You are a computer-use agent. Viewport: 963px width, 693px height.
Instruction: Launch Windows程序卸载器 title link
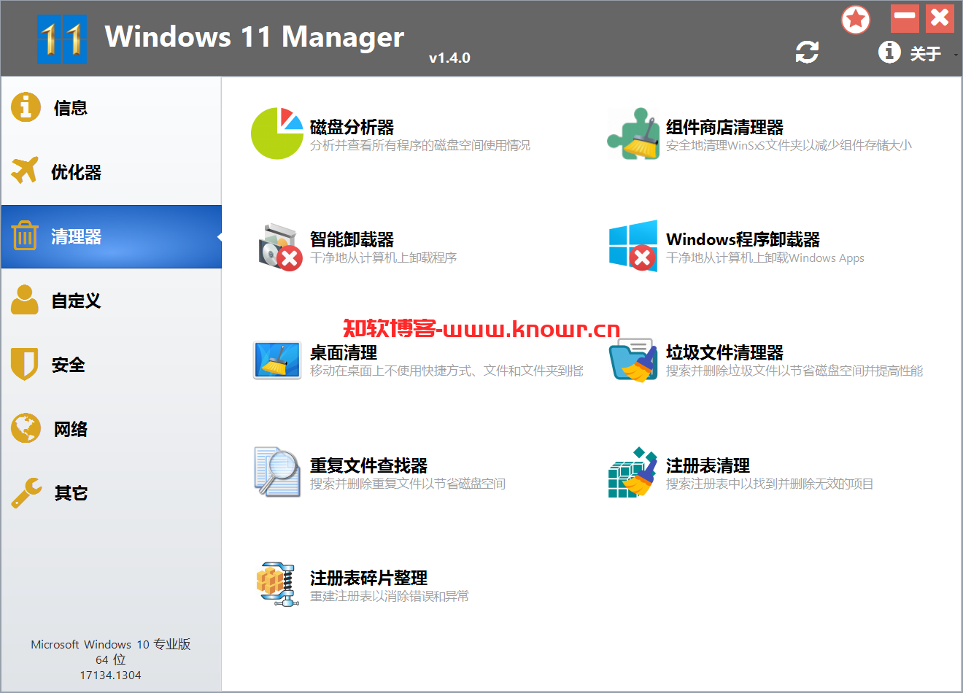[x=743, y=239]
